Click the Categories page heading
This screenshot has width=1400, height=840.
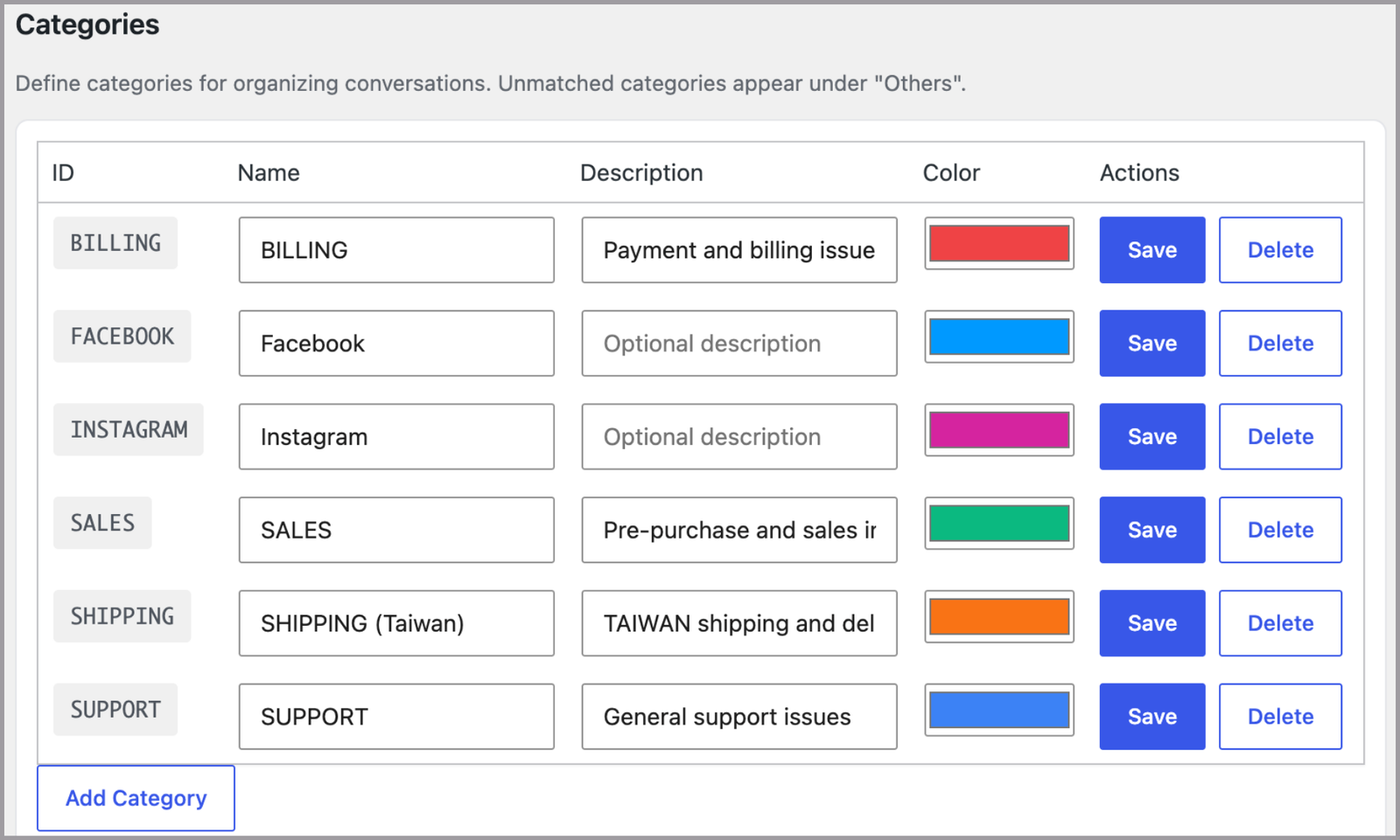(x=87, y=24)
